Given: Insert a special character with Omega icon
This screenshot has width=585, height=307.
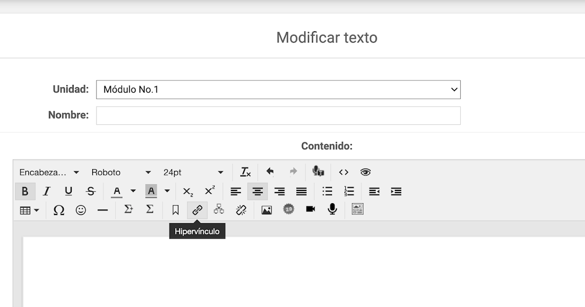Looking at the screenshot, I should (58, 210).
